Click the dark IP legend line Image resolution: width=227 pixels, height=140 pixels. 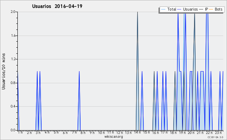pos(201,9)
